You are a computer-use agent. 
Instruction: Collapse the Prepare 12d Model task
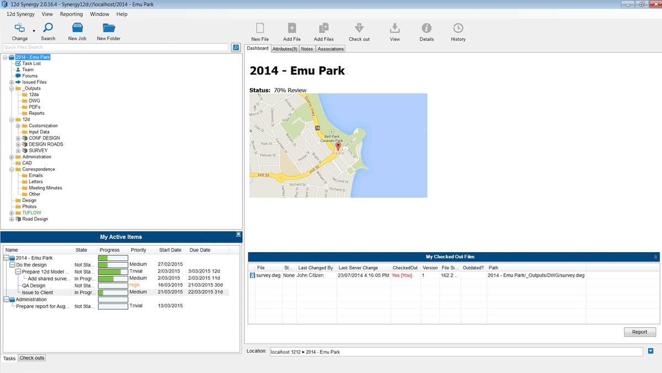18,271
